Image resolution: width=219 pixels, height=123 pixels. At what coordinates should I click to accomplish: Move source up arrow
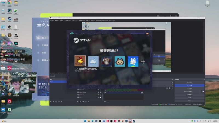[x=86, y=101]
